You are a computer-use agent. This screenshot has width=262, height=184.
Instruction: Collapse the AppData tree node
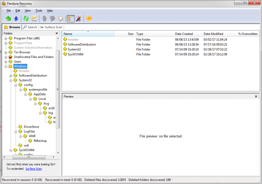pos(26,95)
